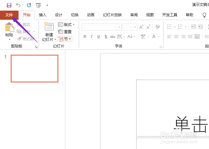Click the text highlight color icon
This screenshot has height=149, width=209.
[143, 37]
